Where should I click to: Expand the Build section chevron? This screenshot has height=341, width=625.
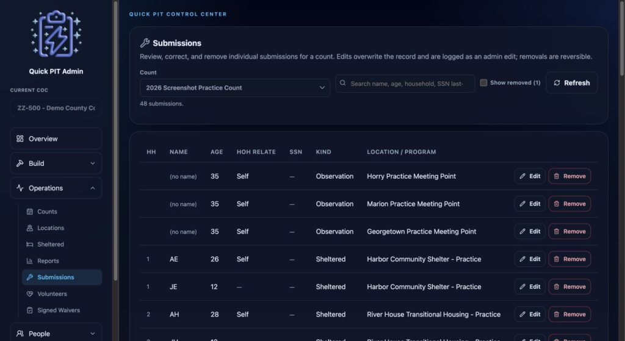pos(93,163)
